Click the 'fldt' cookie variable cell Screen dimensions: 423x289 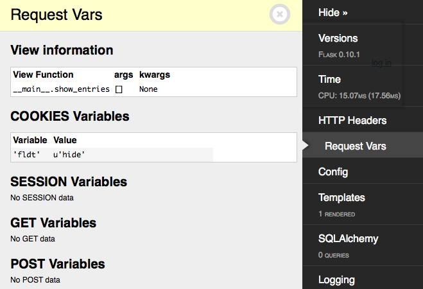click(x=26, y=155)
